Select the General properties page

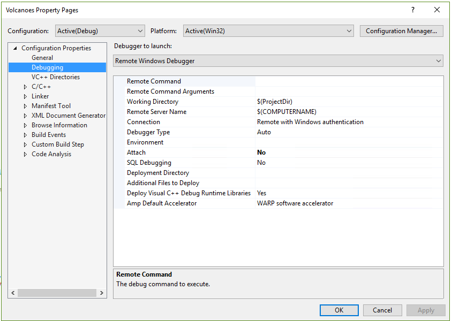click(x=42, y=57)
